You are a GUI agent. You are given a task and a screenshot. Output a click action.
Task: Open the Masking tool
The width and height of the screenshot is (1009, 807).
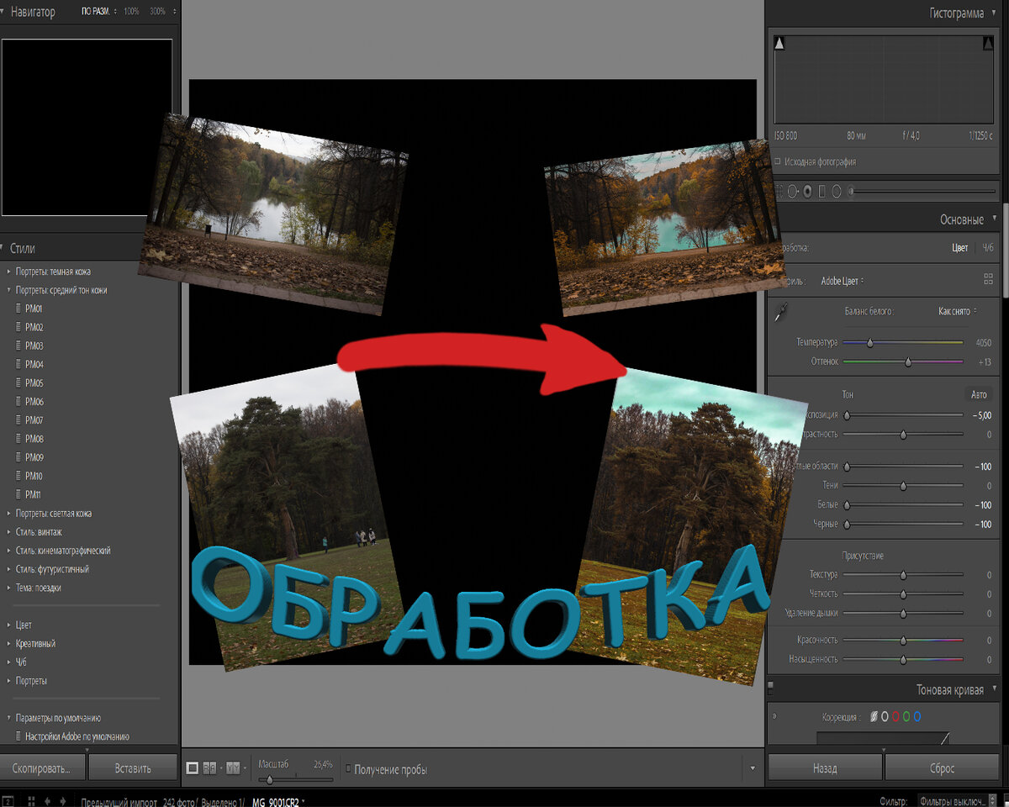(836, 192)
